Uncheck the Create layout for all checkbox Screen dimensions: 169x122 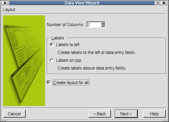[49, 82]
